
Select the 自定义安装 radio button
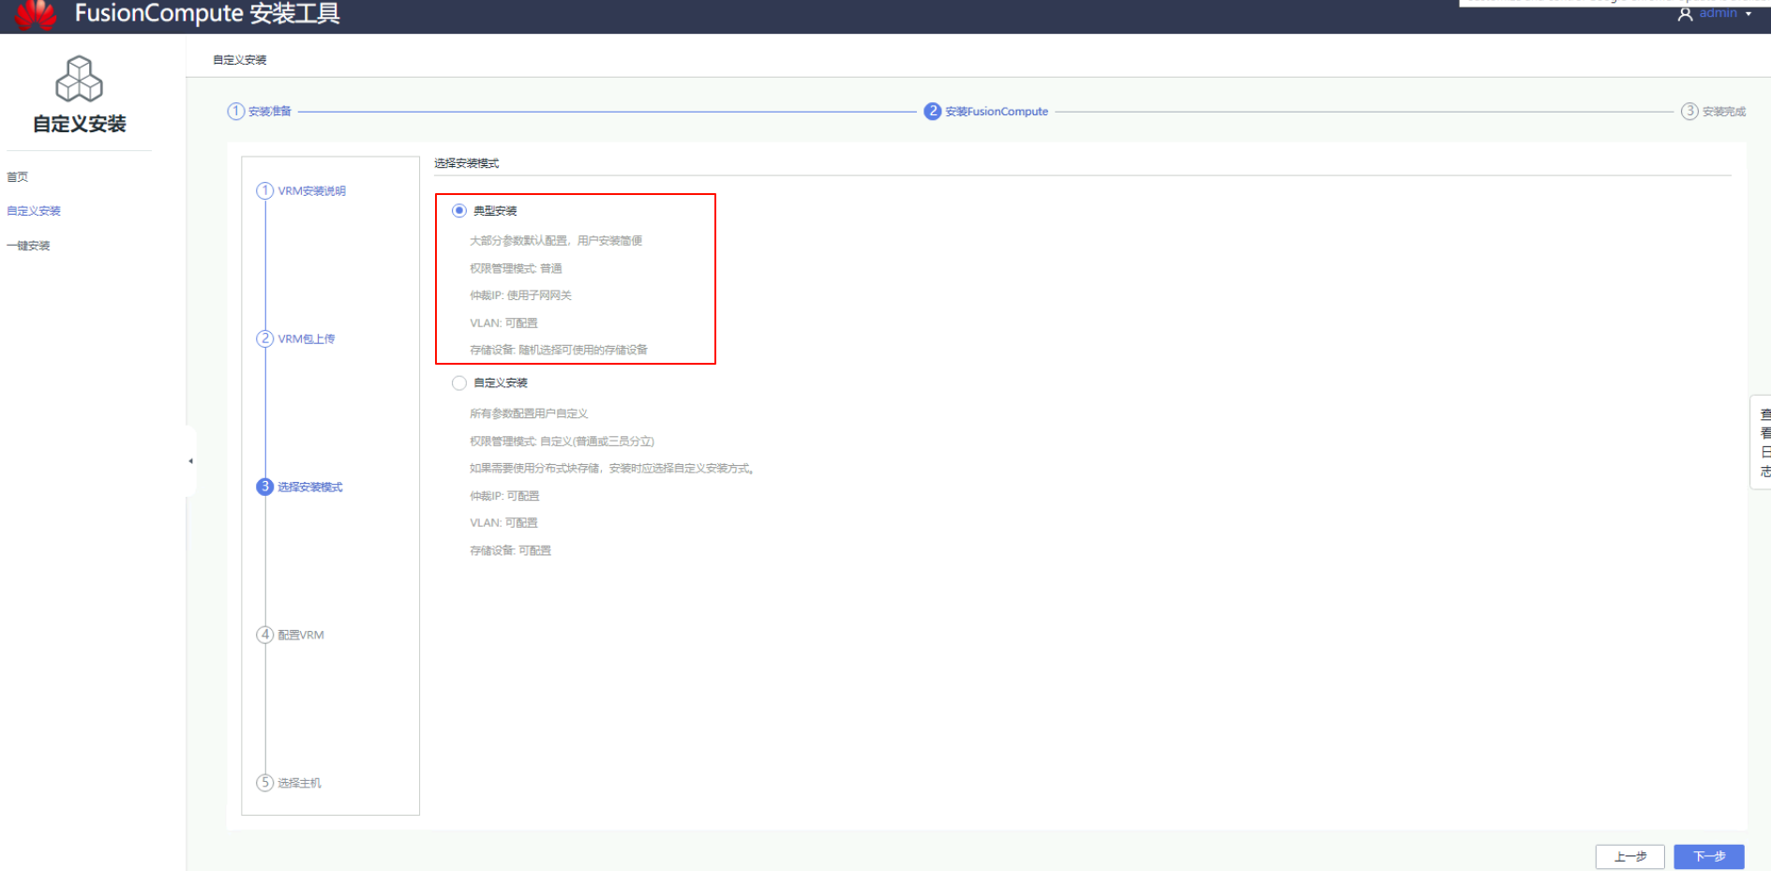click(459, 383)
